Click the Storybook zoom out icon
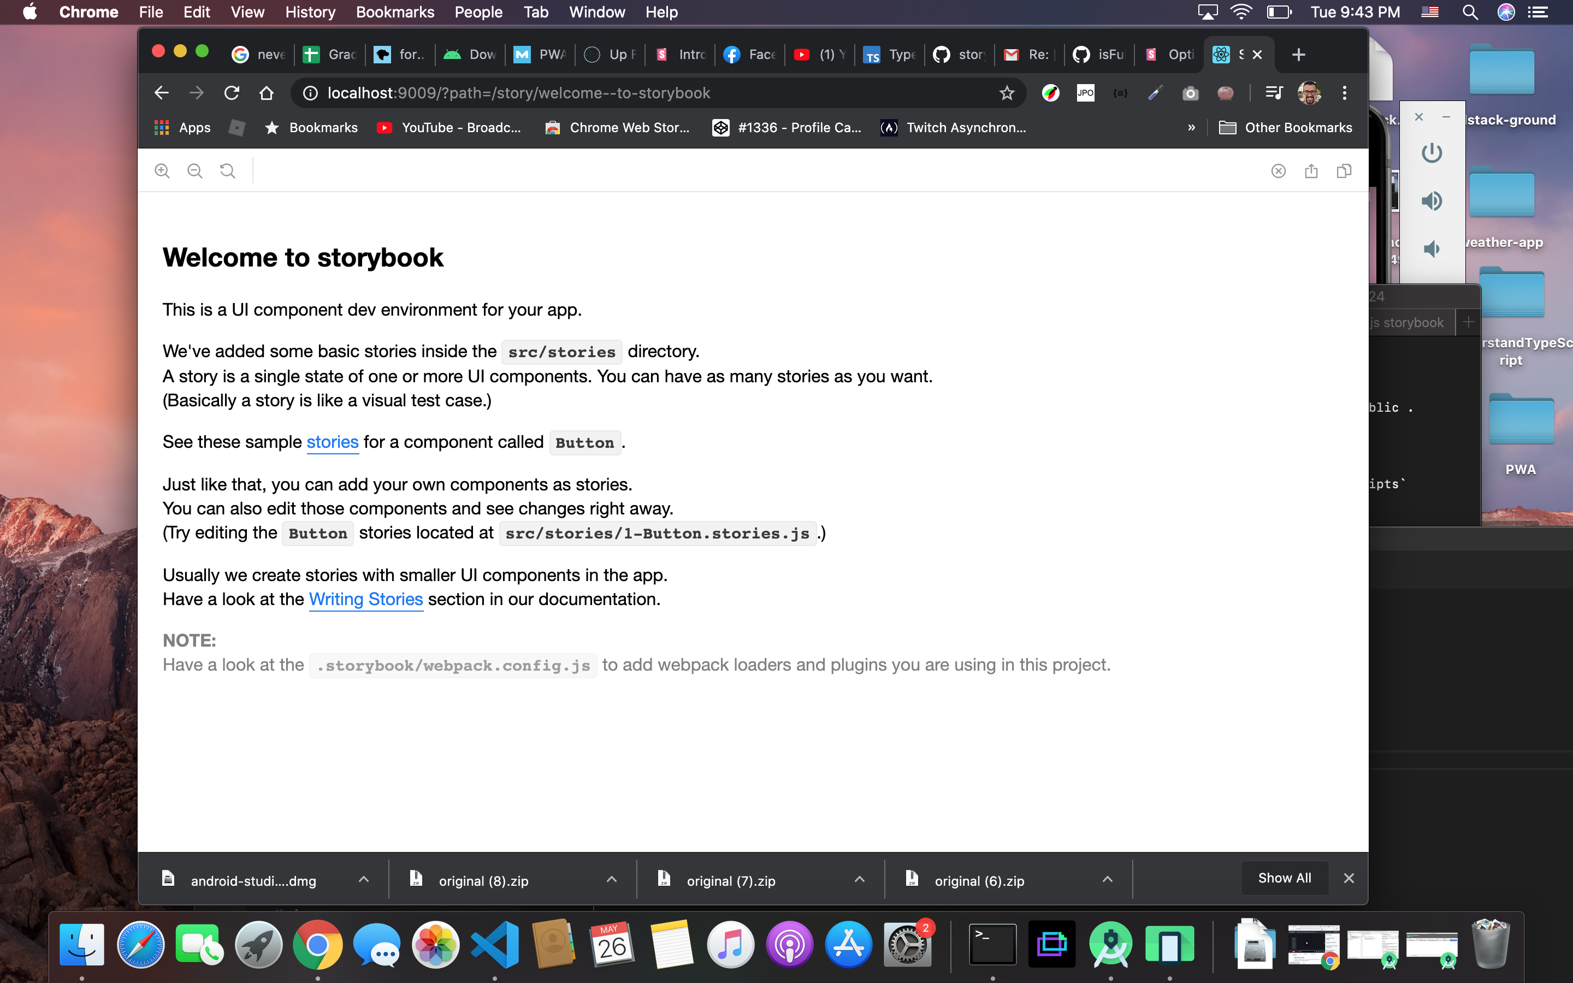Image resolution: width=1573 pixels, height=983 pixels. point(194,171)
